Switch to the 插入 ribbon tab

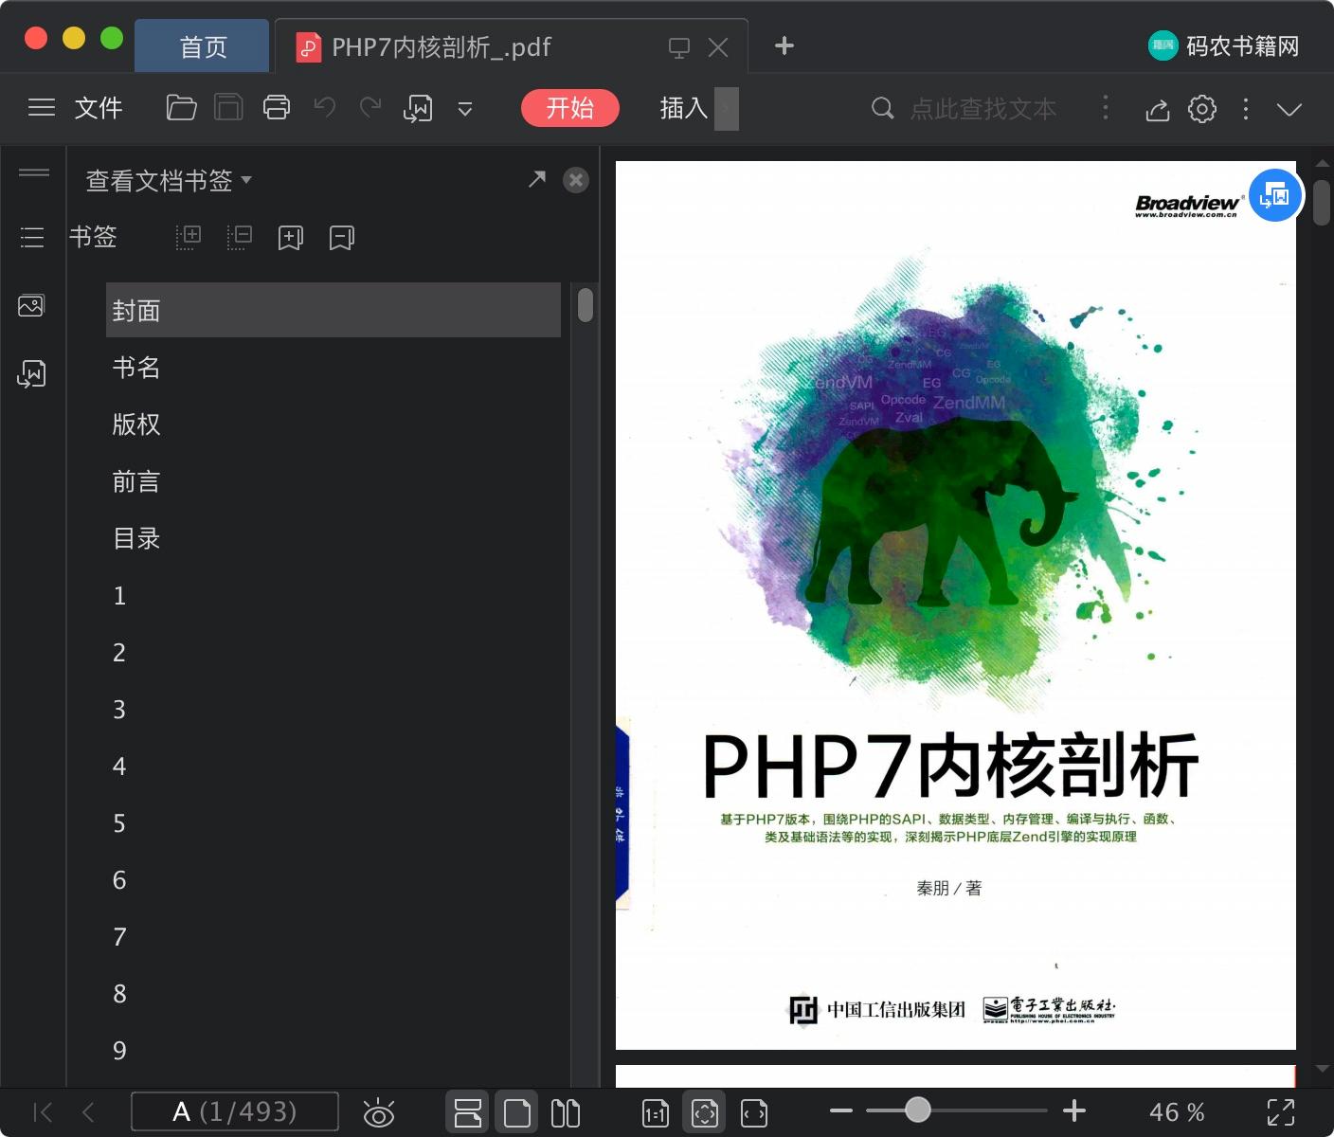tap(684, 108)
